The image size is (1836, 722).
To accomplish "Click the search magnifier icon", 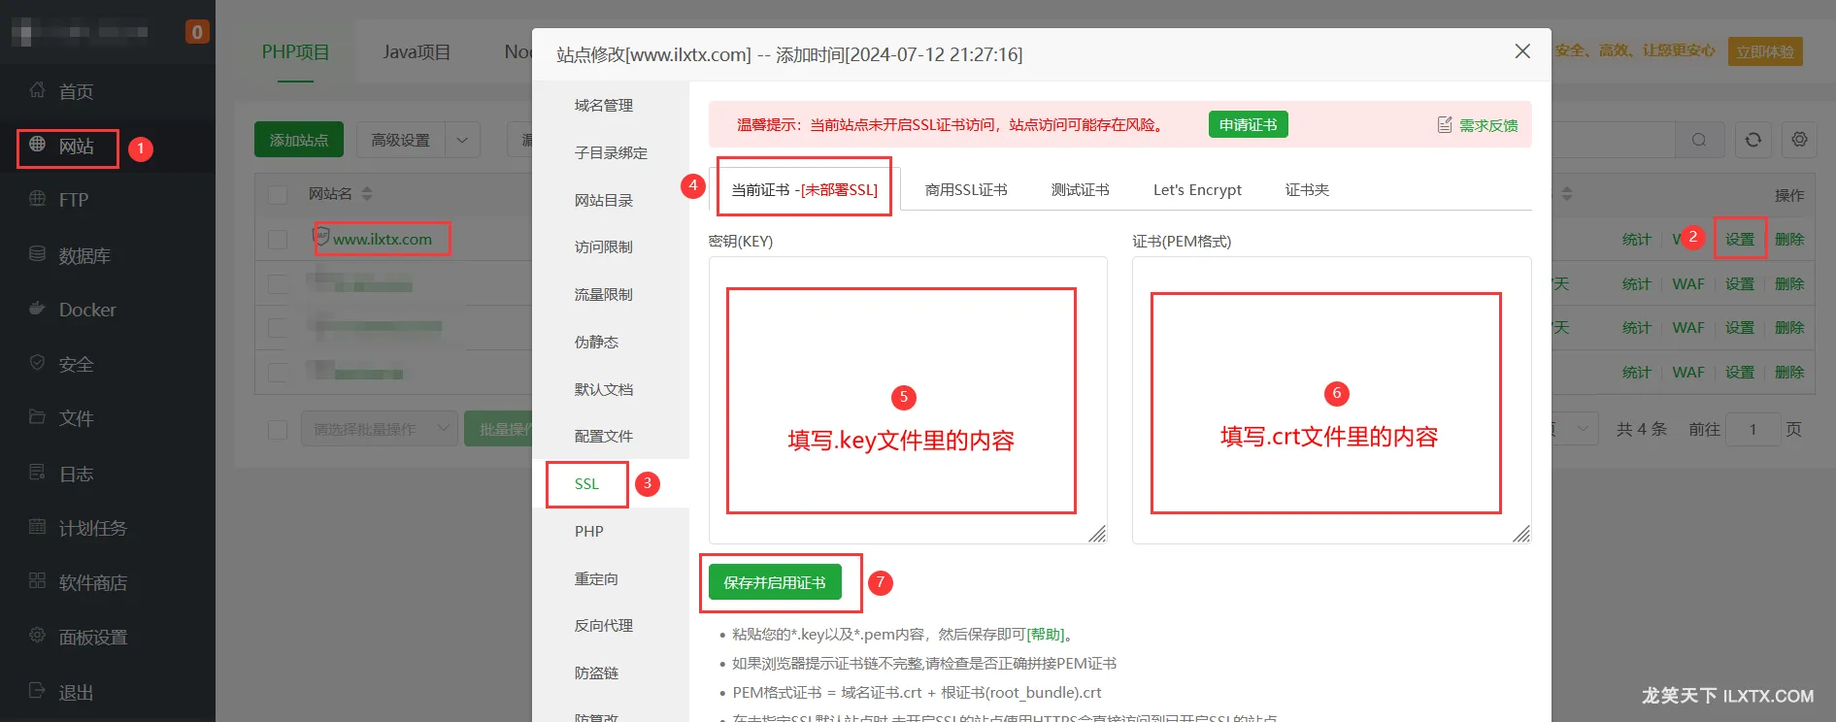I will pos(1698,140).
